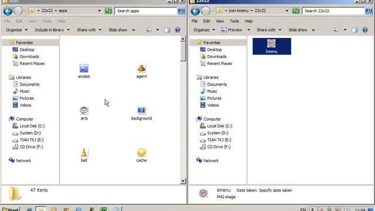Change view icon in apps window

149,30
